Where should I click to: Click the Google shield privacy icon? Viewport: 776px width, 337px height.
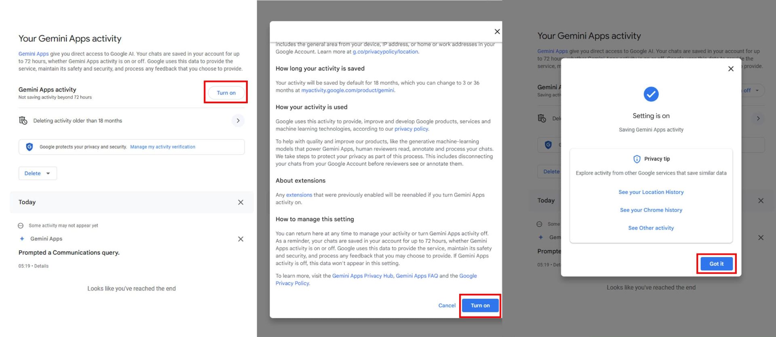point(30,147)
